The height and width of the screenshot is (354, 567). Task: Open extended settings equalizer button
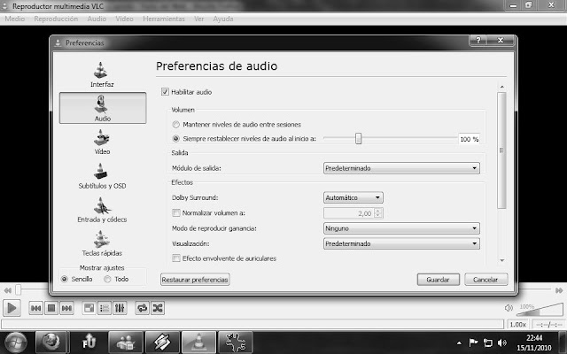coord(120,308)
